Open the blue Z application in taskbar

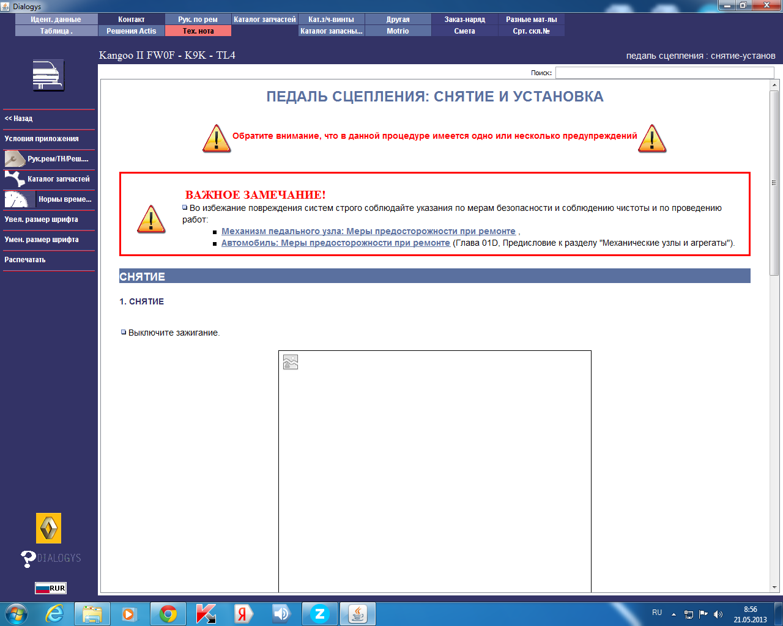coord(319,614)
